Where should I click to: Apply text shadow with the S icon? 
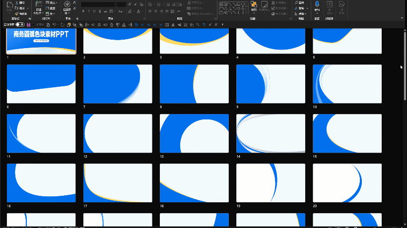tap(100, 11)
